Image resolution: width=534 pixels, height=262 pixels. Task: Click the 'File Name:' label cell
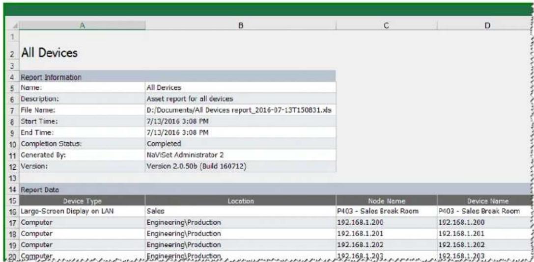pos(82,110)
